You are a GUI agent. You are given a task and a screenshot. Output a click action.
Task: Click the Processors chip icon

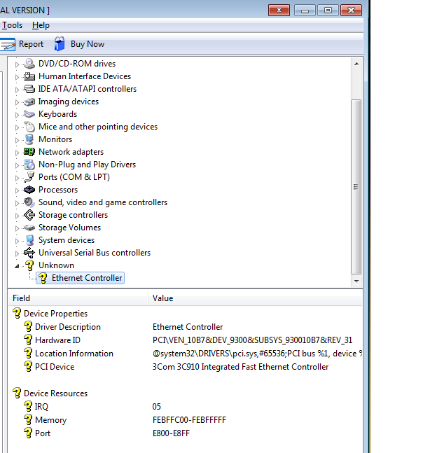[29, 190]
